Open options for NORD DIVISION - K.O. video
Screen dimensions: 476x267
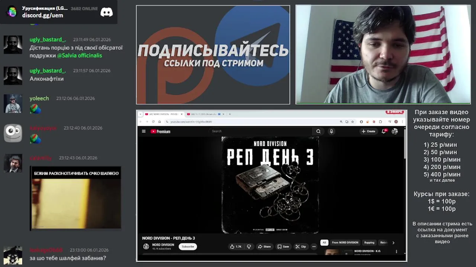(396, 251)
